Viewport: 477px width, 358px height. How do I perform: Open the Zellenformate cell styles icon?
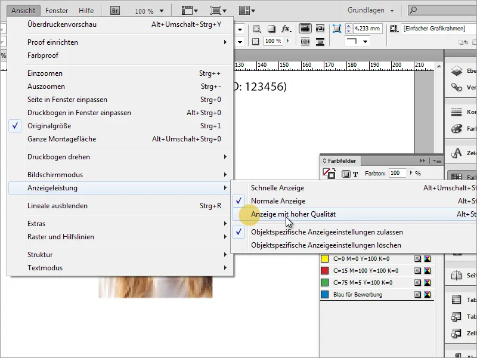(x=456, y=334)
